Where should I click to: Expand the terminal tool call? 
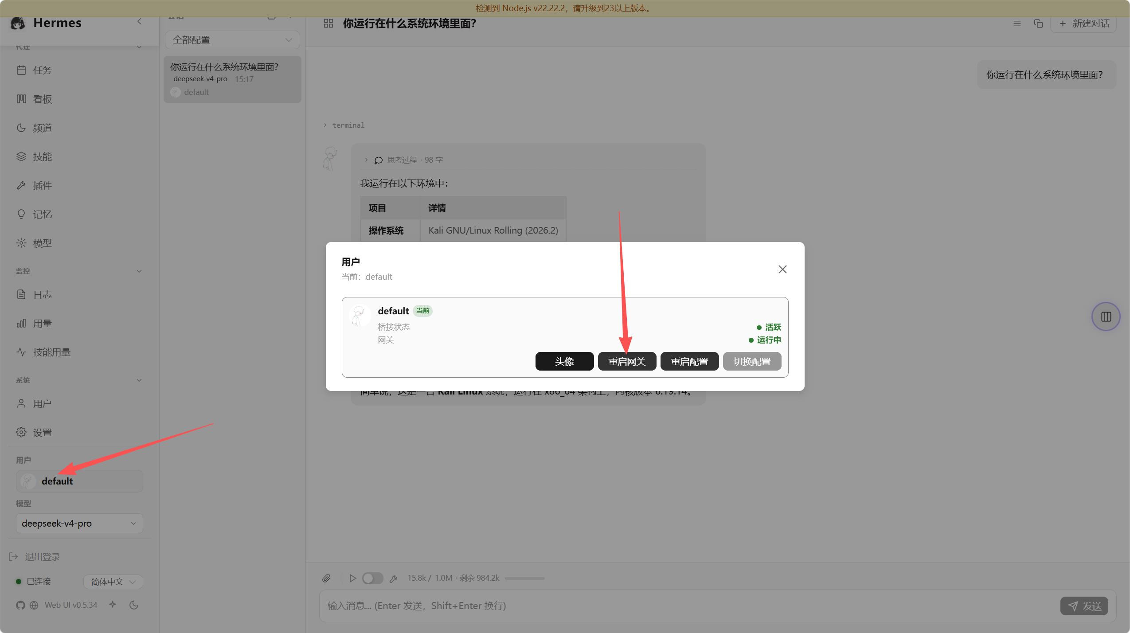[x=344, y=125]
